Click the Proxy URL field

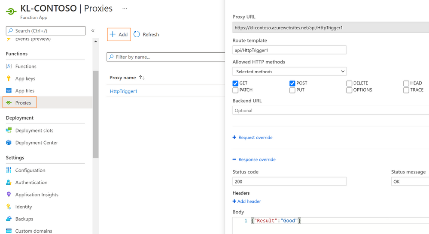pyautogui.click(x=331, y=27)
